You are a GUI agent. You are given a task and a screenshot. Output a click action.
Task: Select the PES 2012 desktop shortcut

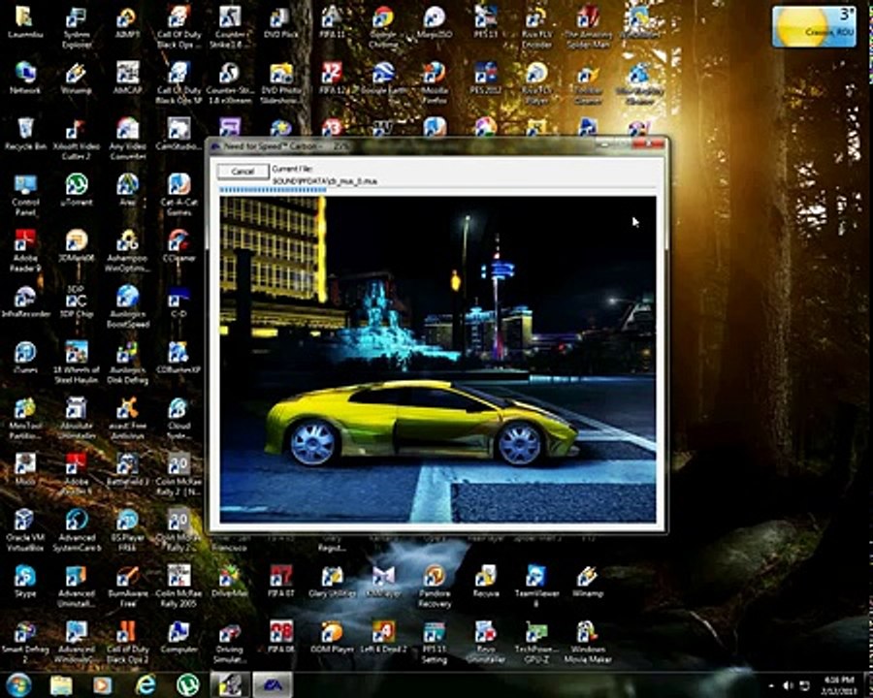click(x=486, y=78)
